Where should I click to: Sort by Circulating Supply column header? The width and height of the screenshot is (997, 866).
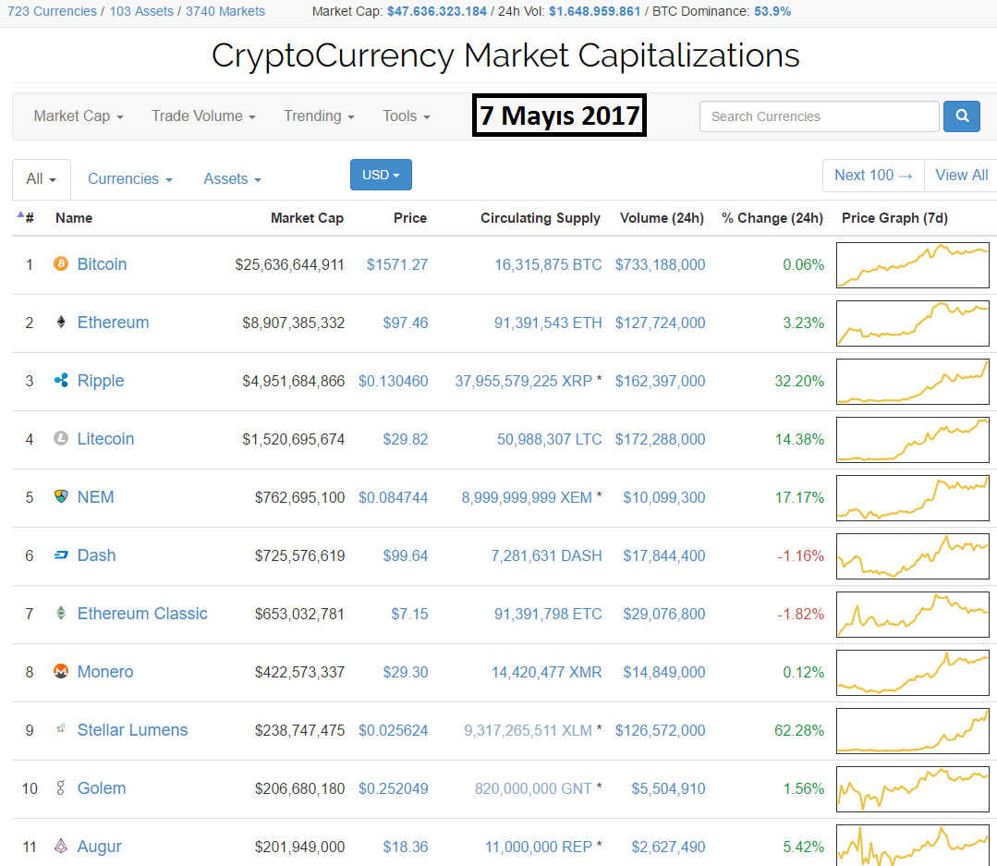coord(541,218)
